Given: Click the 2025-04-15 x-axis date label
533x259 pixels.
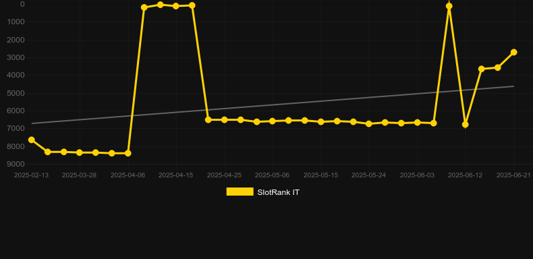Looking at the screenshot, I should 175,175.
